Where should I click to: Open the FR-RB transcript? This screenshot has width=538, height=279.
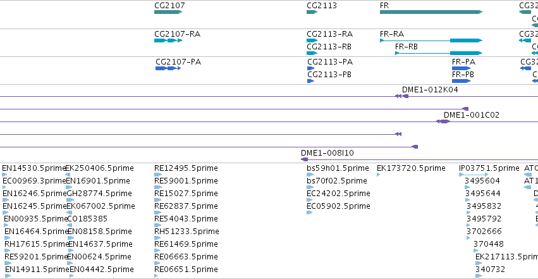point(439,53)
